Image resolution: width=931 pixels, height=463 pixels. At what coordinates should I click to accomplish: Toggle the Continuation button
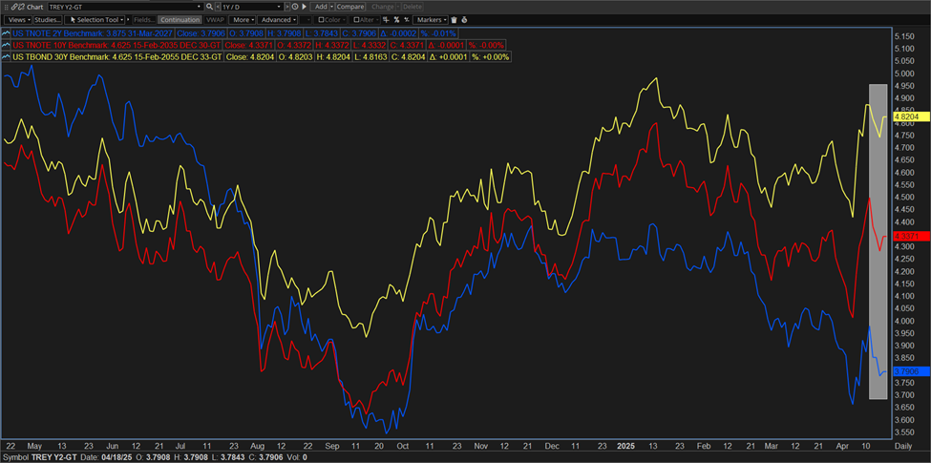click(180, 19)
